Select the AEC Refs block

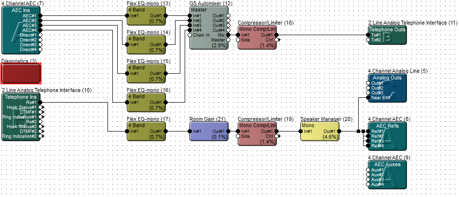coord(387,136)
